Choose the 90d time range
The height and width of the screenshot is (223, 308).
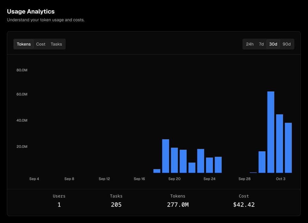pos(287,44)
